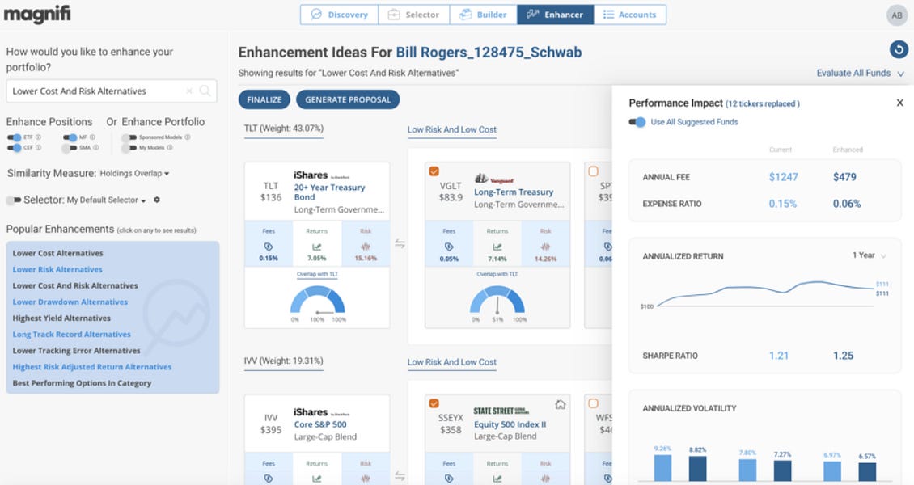Disable the ETF toggle under Enhance Positions
This screenshot has height=485, width=914.
coord(14,137)
